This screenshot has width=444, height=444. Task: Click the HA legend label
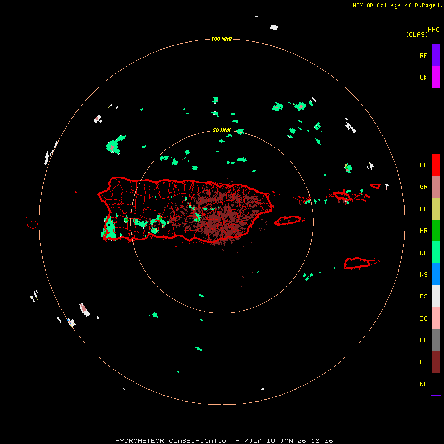click(423, 165)
